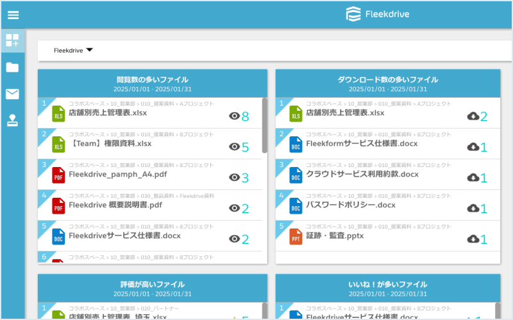The image size is (513, 320).
Task: Click breadcrumb above 【Team】権限資料.xlsx
Action: (141, 134)
